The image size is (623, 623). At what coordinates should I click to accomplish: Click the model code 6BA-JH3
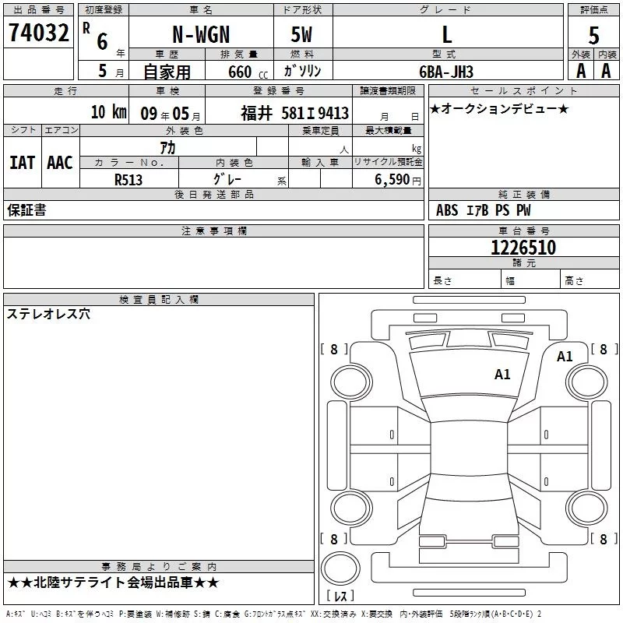point(446,72)
